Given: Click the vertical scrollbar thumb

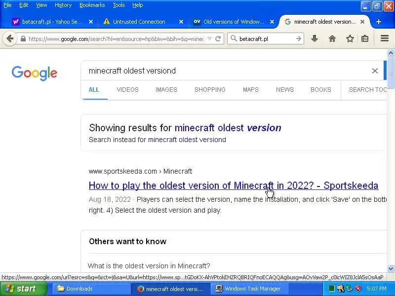Looking at the screenshot, I should [391, 73].
